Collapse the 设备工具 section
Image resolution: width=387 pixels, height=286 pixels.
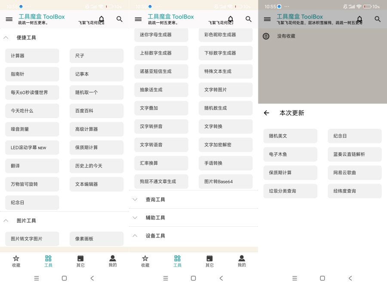pos(135,235)
